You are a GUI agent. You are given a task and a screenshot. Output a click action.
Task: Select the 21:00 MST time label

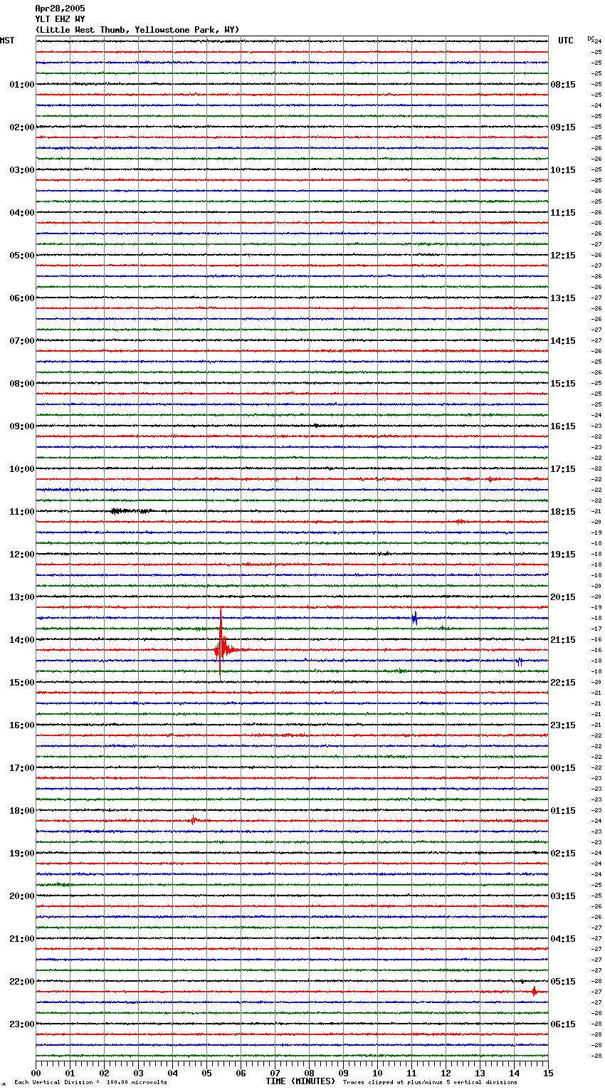point(22,939)
